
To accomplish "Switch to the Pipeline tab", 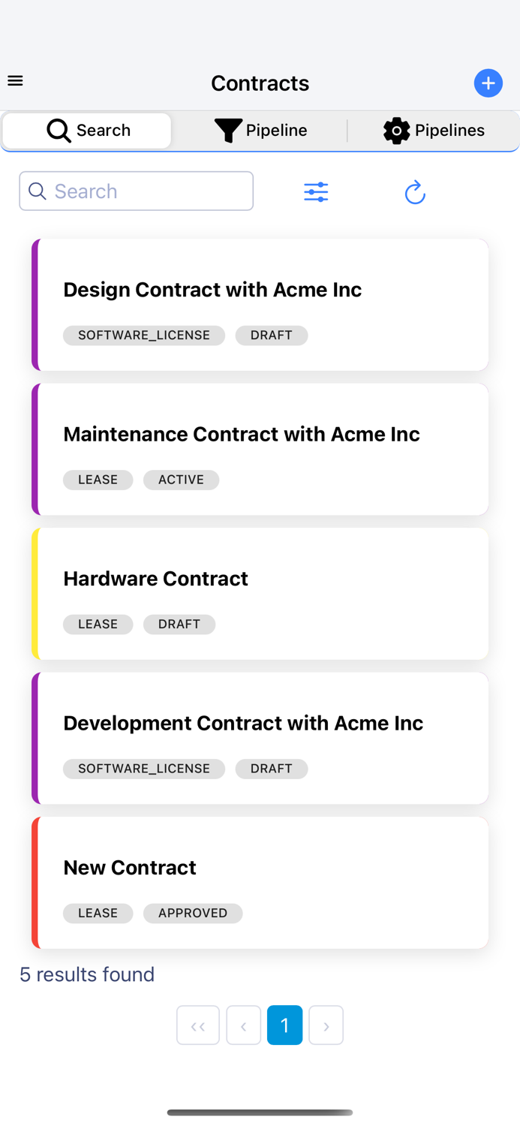I will coord(260,130).
